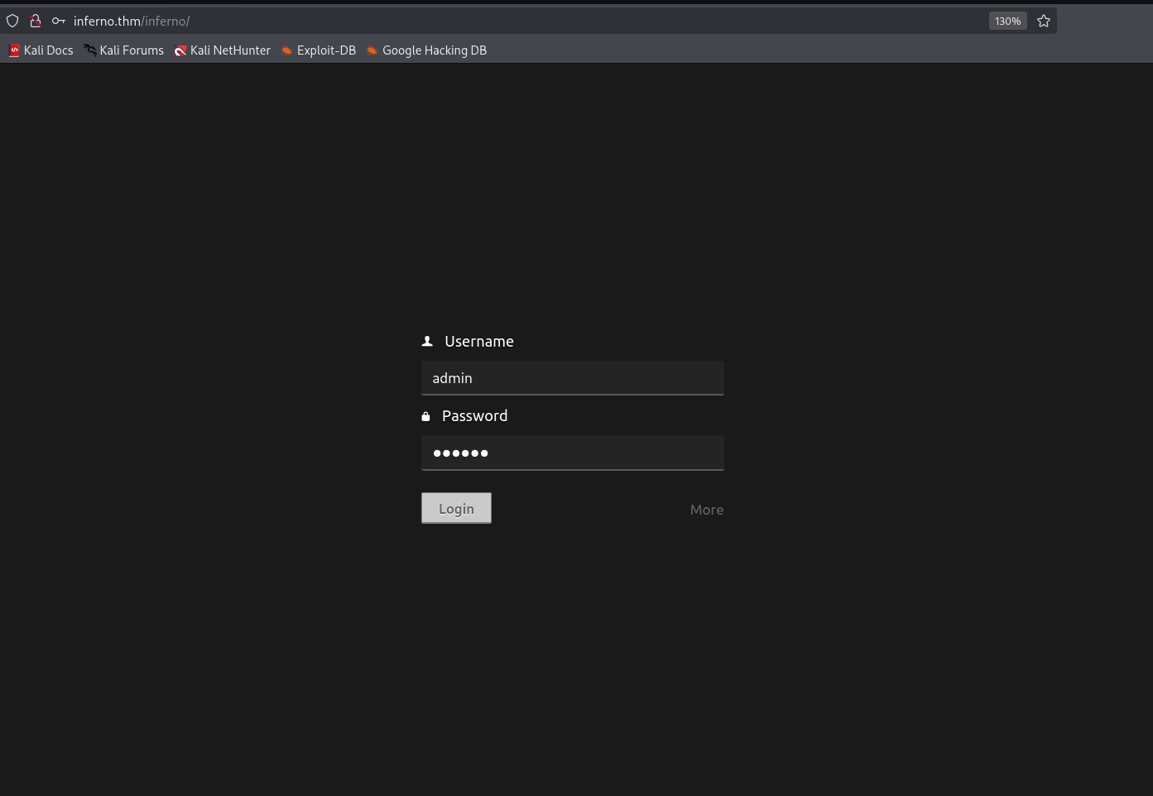Click the Password text label

pos(474,416)
